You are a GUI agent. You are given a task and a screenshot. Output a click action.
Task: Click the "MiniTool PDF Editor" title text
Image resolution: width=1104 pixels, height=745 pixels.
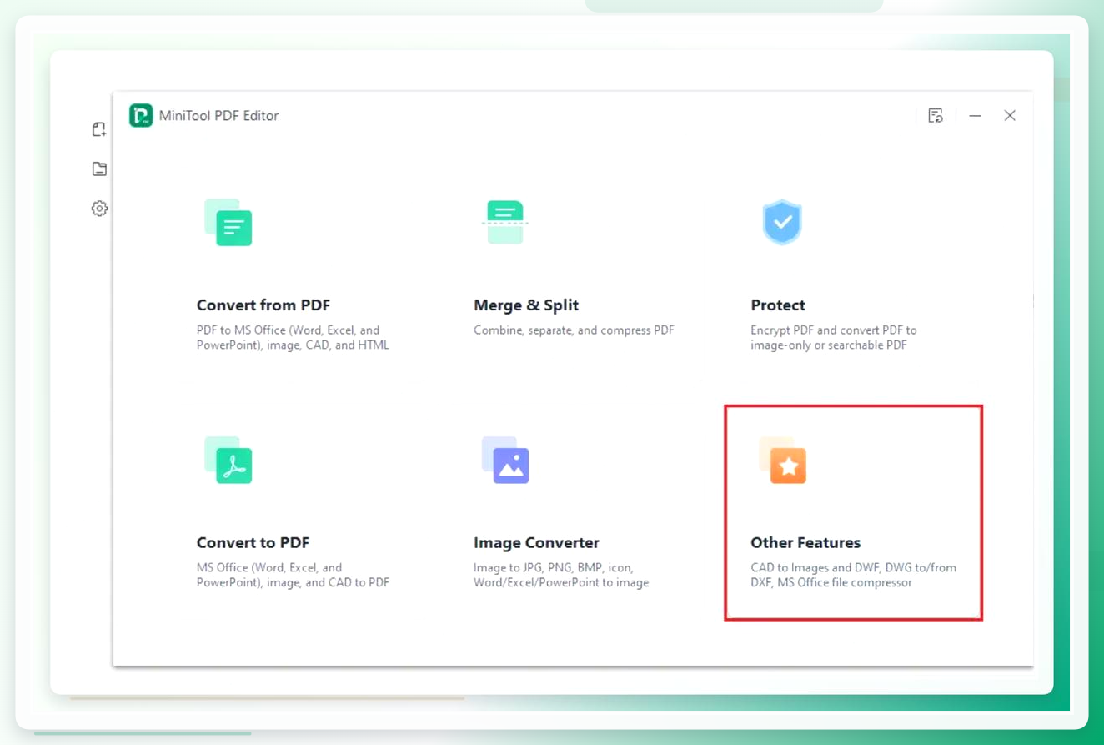tap(218, 116)
